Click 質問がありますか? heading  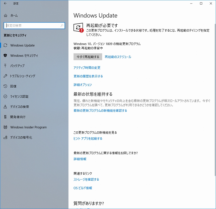89,203
